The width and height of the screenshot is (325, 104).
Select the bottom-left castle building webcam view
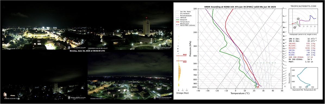tap(44, 76)
